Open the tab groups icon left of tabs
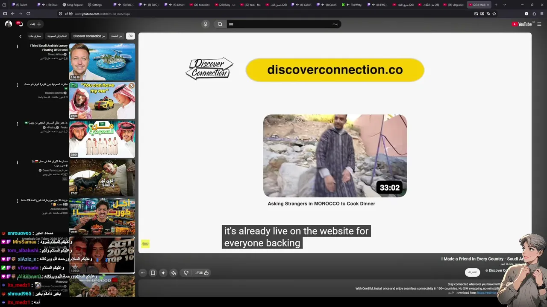Viewport: 547px width, 307px height. (x=4, y=5)
